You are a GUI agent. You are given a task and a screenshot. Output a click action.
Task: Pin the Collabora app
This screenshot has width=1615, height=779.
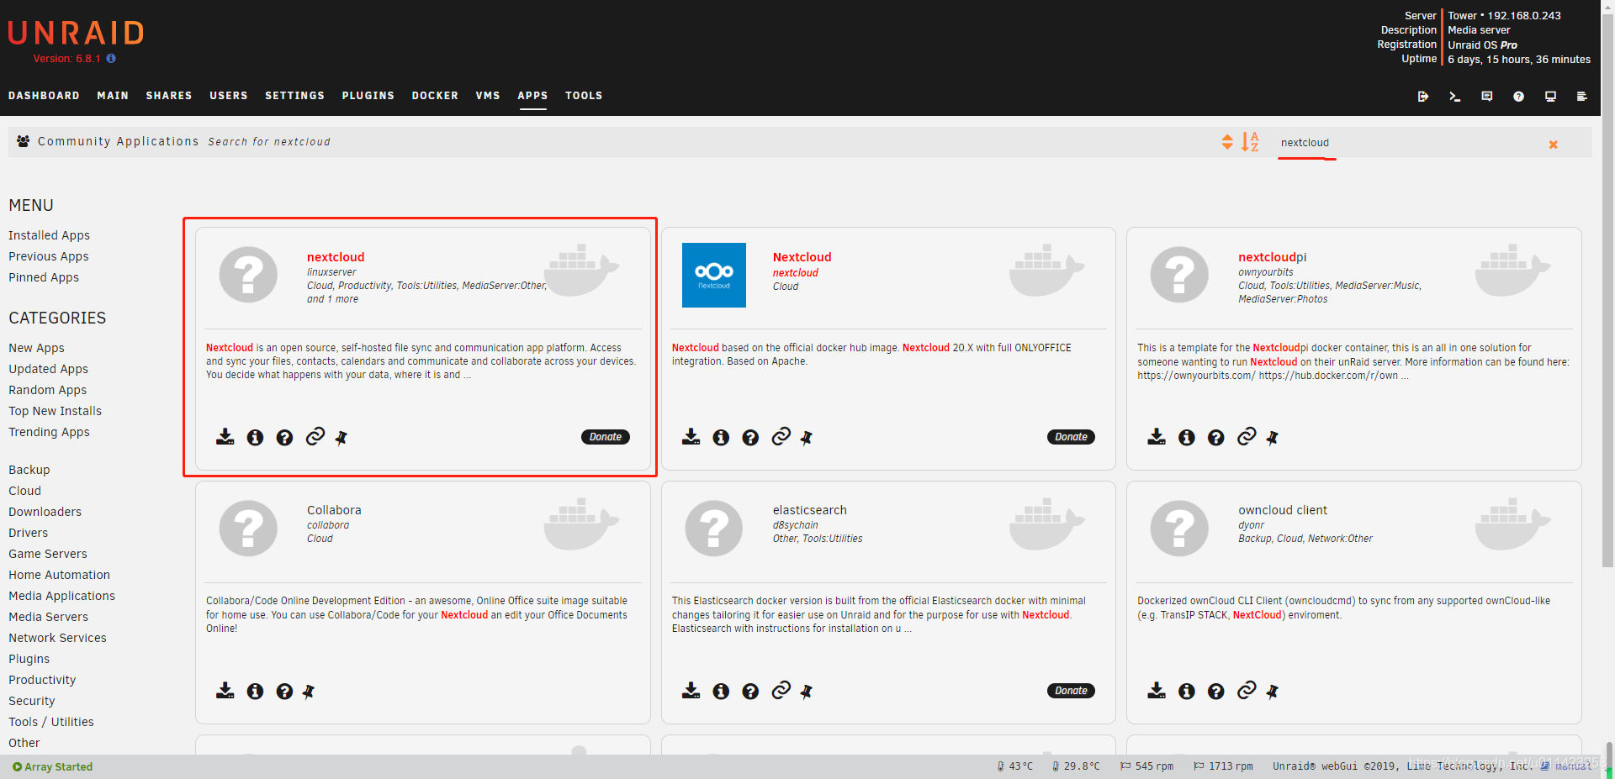pyautogui.click(x=309, y=692)
